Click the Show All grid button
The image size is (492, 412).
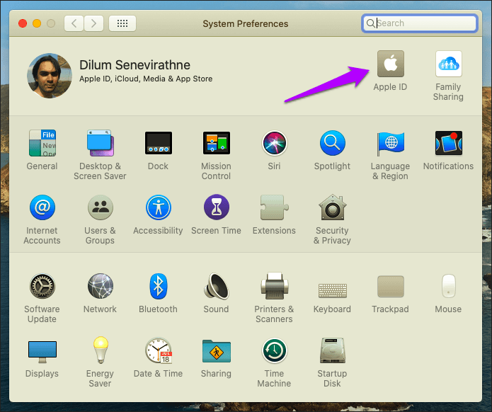pos(122,23)
